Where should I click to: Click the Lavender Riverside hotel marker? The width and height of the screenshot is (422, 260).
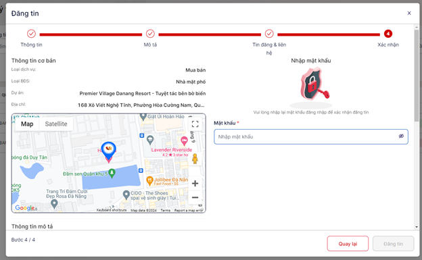(184, 140)
